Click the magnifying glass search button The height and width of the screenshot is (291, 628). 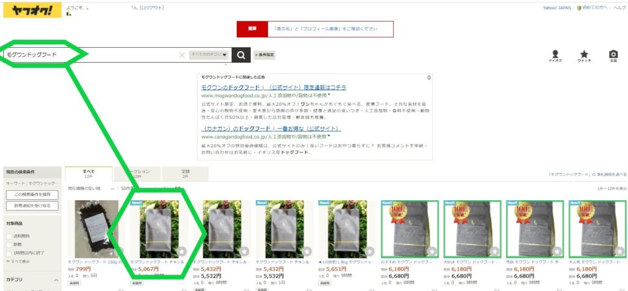(x=240, y=55)
